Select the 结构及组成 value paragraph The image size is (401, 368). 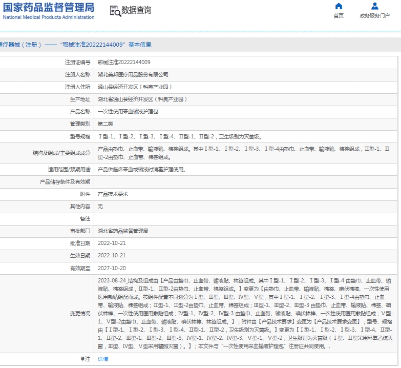click(x=244, y=153)
